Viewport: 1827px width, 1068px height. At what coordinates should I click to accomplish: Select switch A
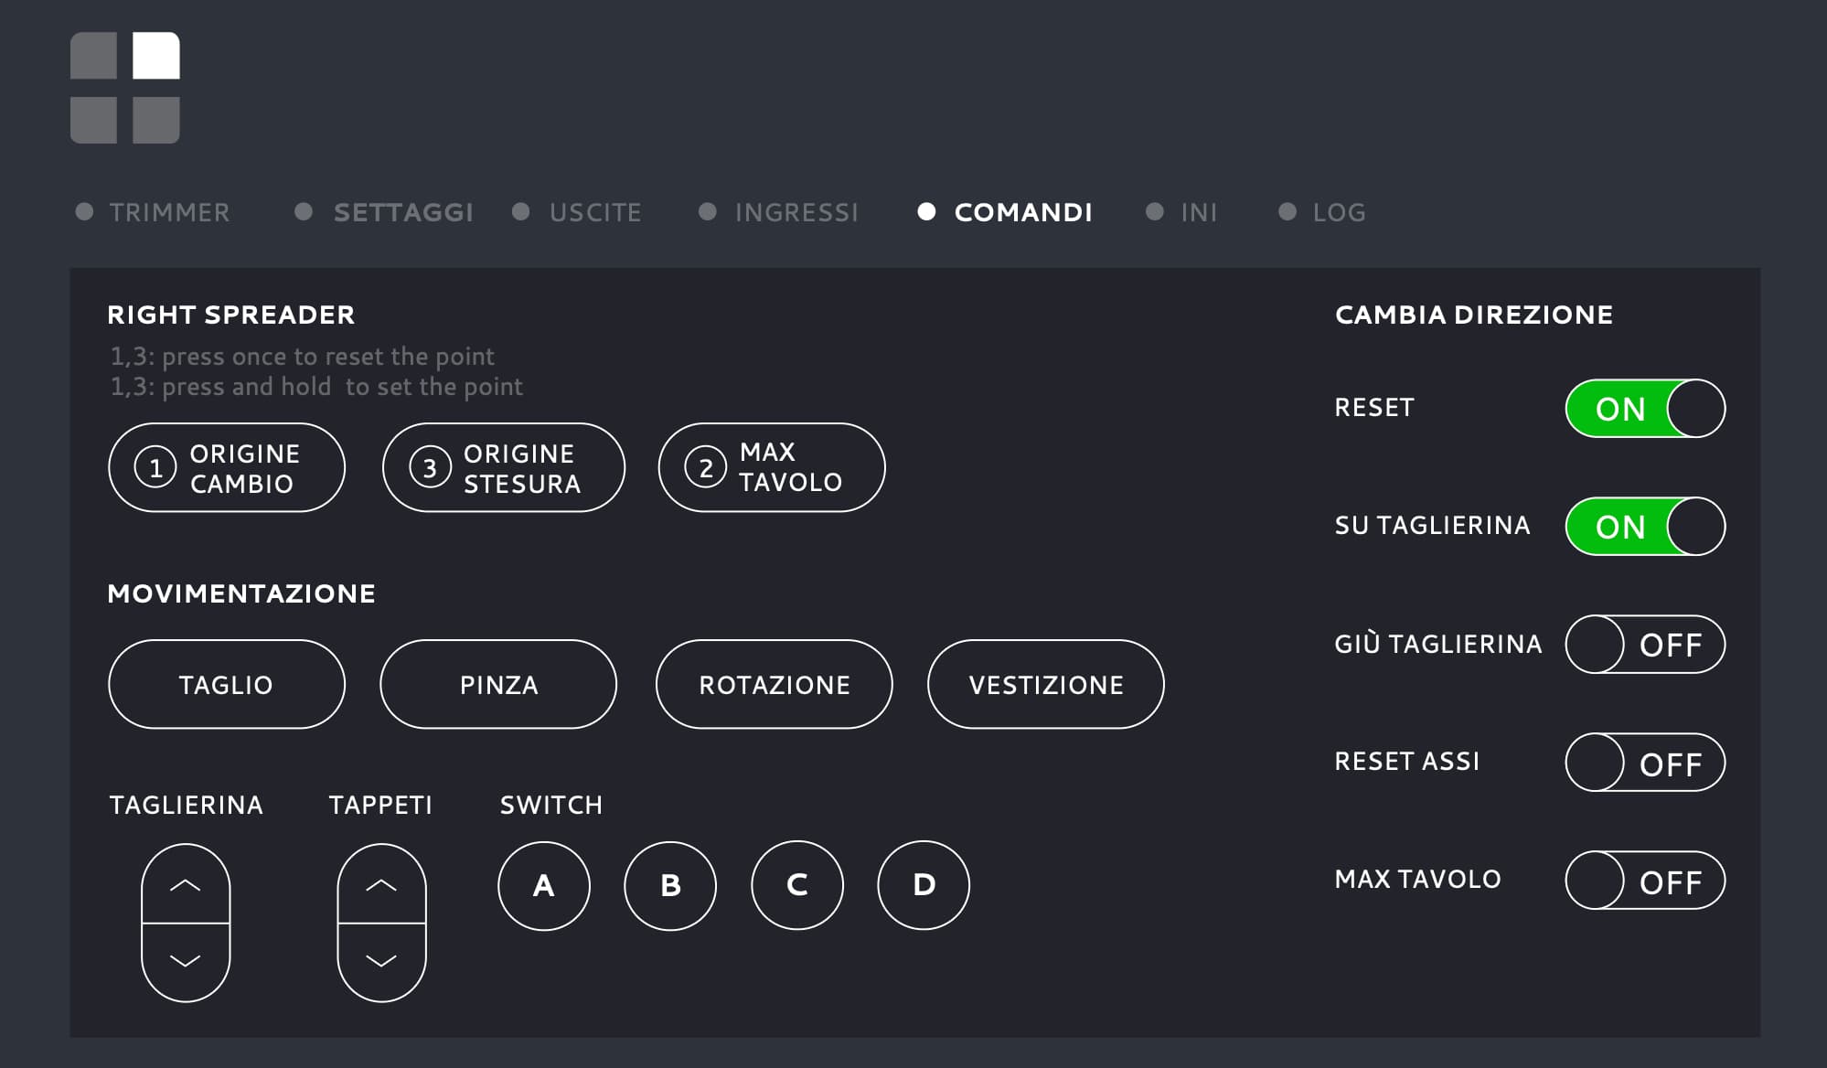click(544, 885)
